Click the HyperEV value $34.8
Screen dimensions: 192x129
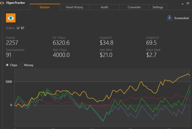tap(106, 43)
